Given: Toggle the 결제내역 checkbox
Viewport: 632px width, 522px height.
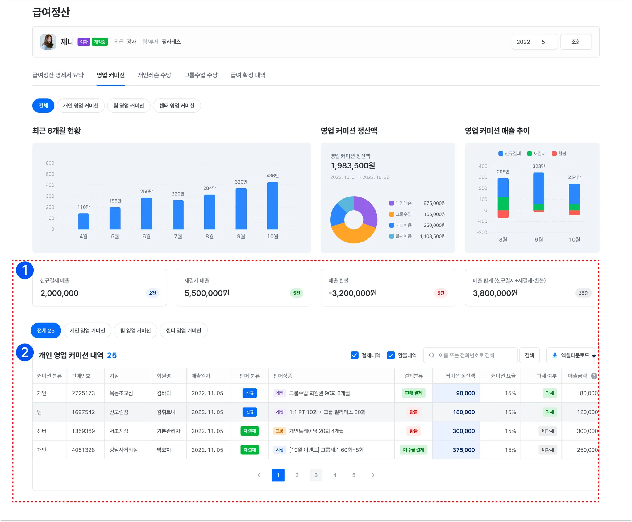Looking at the screenshot, I should pyautogui.click(x=355, y=355).
